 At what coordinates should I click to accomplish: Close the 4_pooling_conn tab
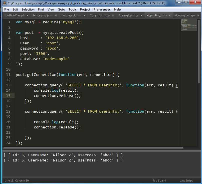pos(170,16)
